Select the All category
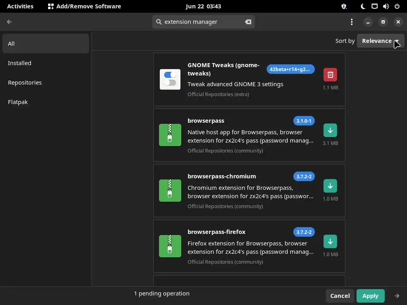The width and height of the screenshot is (407, 305). point(46,44)
